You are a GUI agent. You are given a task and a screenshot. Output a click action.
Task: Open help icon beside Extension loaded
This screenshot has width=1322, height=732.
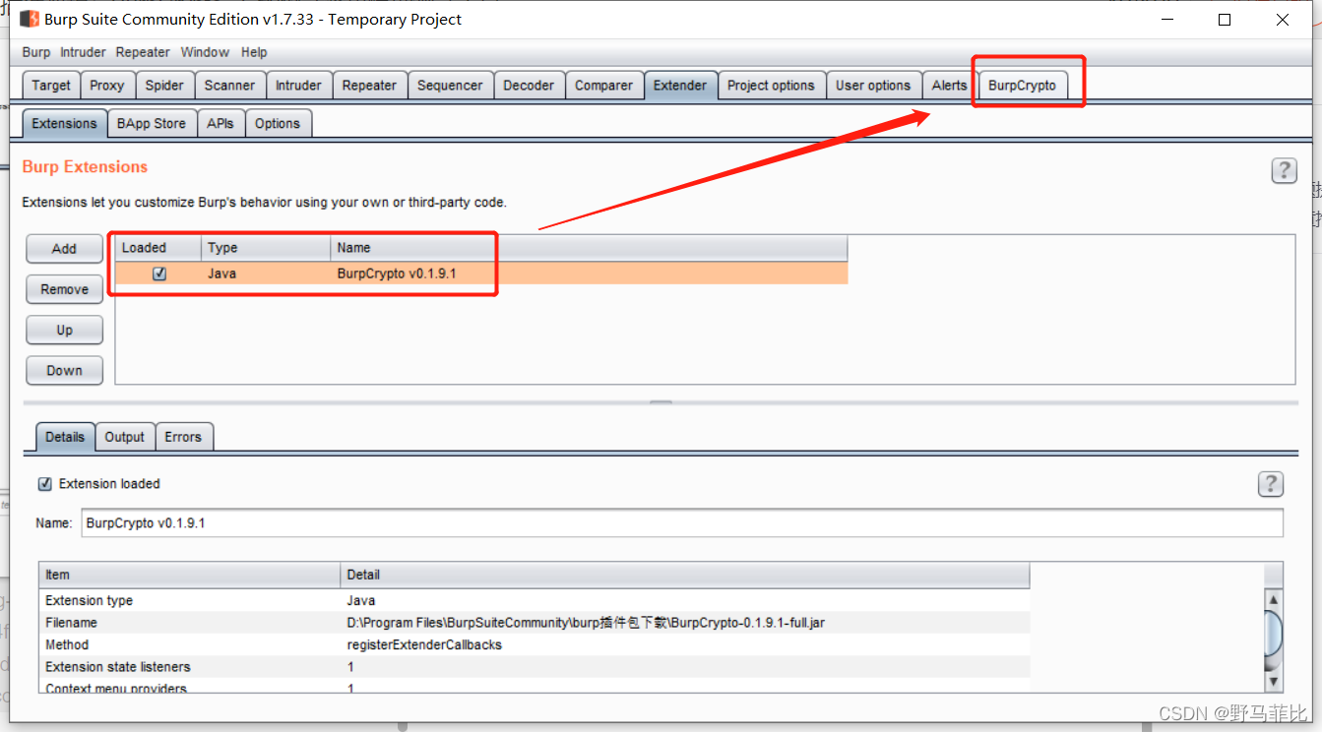pyautogui.click(x=1271, y=484)
